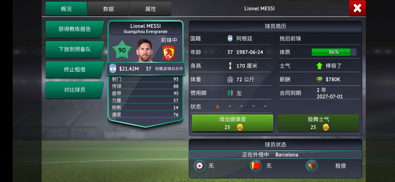Click the loan transfer arrows icon

click(x=312, y=166)
